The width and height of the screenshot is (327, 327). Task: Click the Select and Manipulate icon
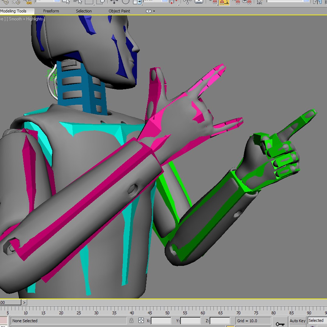click(x=187, y=2)
